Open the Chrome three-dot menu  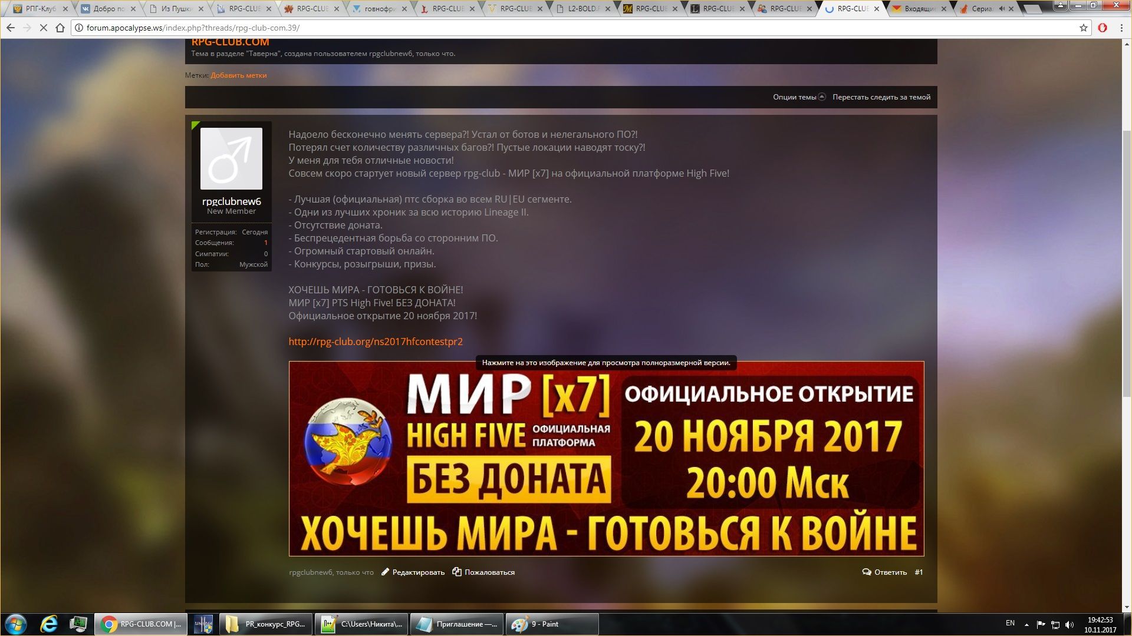[x=1121, y=28]
